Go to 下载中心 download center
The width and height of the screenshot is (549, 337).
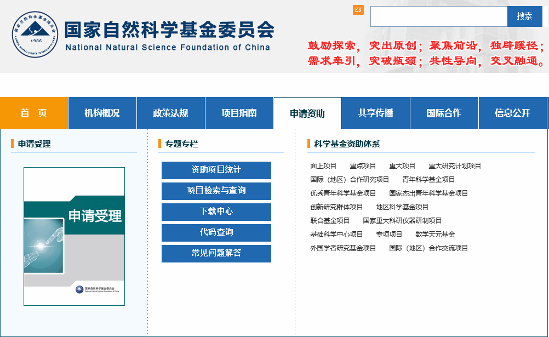point(216,212)
